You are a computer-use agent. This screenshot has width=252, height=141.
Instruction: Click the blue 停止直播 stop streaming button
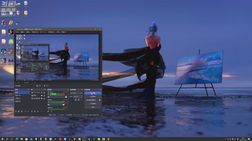click(93, 93)
